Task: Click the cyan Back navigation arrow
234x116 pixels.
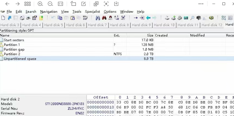Action: [x=148, y=18]
